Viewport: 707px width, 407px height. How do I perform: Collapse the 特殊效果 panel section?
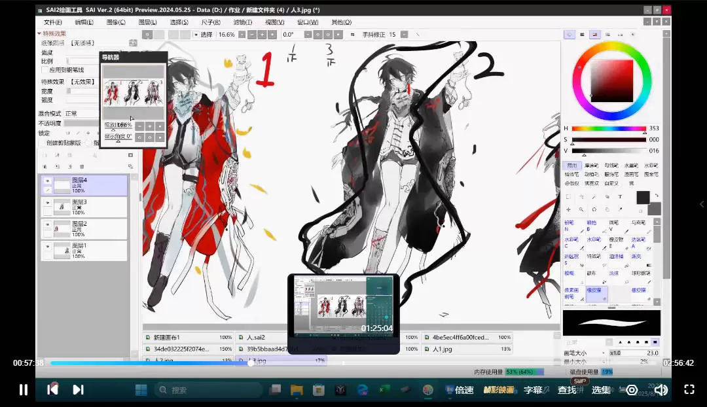tap(39, 33)
